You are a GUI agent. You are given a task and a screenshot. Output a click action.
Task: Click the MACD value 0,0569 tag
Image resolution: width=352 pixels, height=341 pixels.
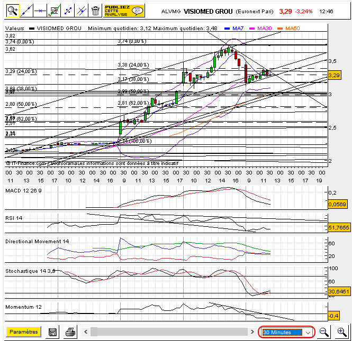tap(337, 204)
